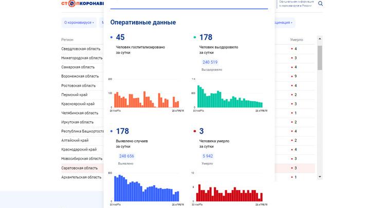Open the Иркутская область row

coord(77,122)
